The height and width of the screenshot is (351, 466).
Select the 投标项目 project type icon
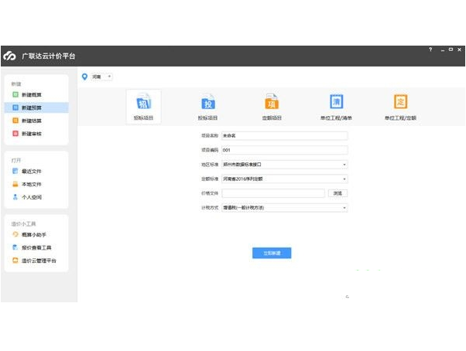[207, 103]
